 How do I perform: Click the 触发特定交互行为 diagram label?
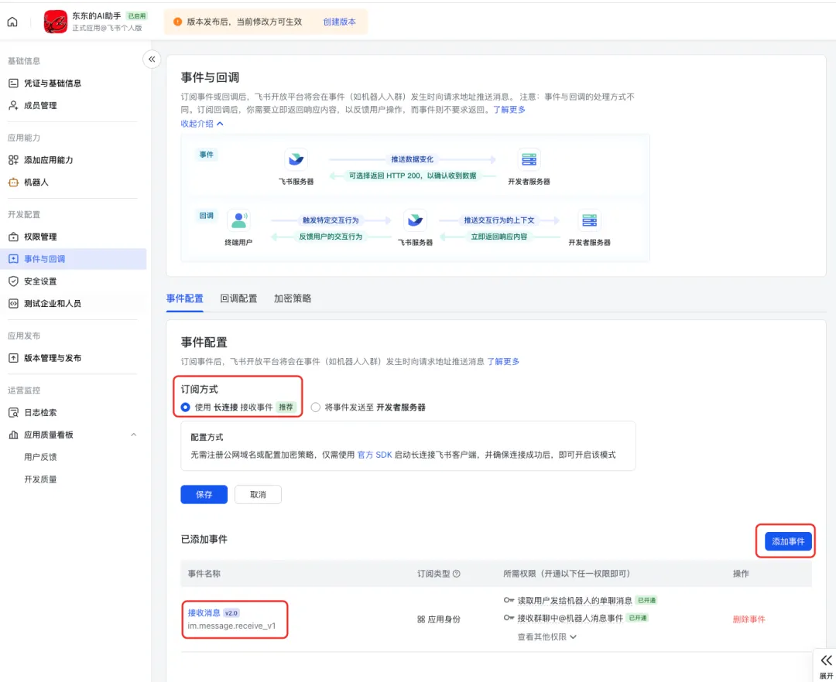pos(331,220)
